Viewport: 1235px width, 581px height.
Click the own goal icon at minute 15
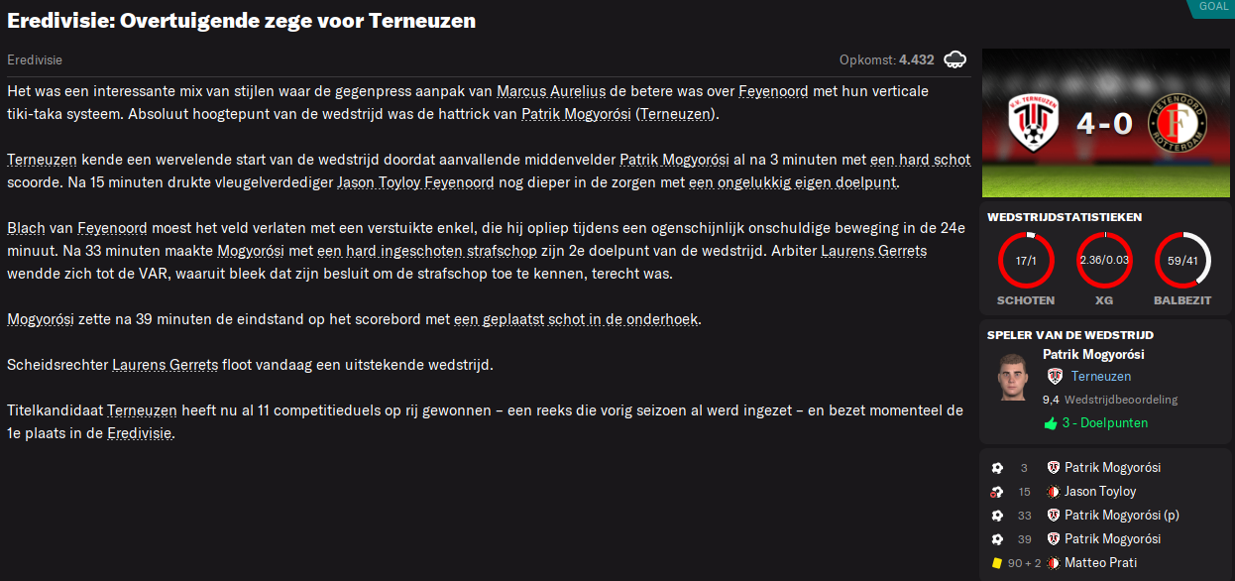pos(997,492)
